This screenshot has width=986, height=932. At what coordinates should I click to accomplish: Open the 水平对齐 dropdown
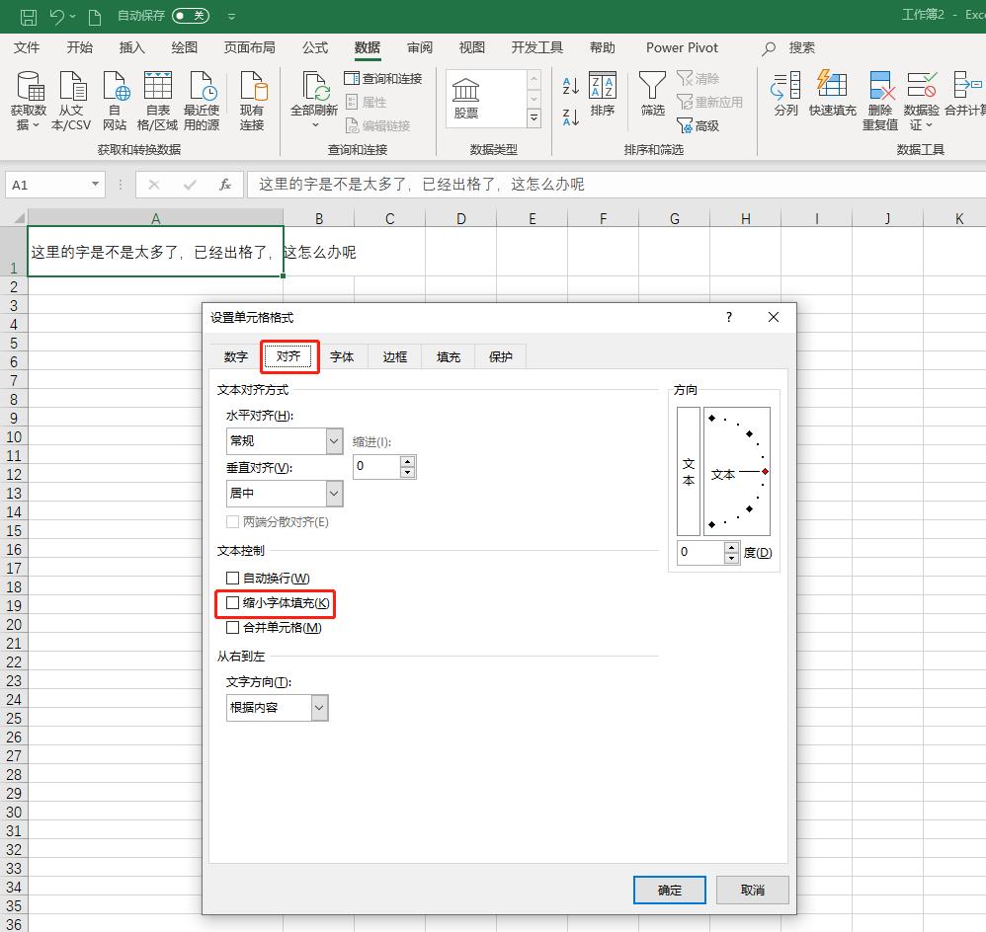(333, 440)
